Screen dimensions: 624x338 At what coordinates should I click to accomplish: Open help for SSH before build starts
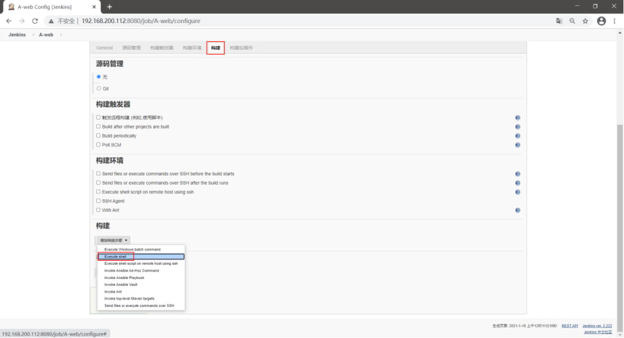point(518,174)
